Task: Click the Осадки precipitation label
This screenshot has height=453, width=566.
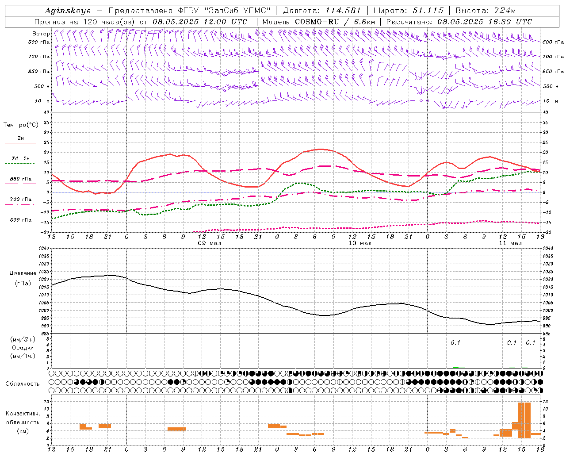Action: pos(23,348)
